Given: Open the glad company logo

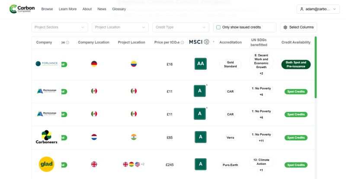Looking at the screenshot, I should point(46,164).
